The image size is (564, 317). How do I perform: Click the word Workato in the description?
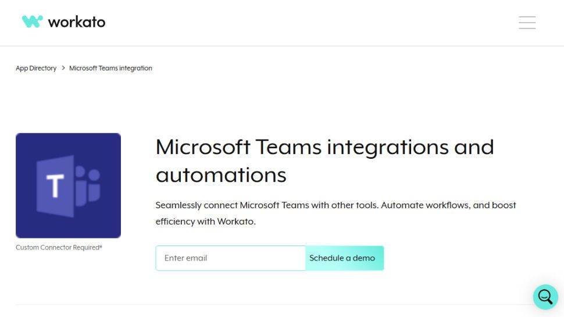[235, 222]
